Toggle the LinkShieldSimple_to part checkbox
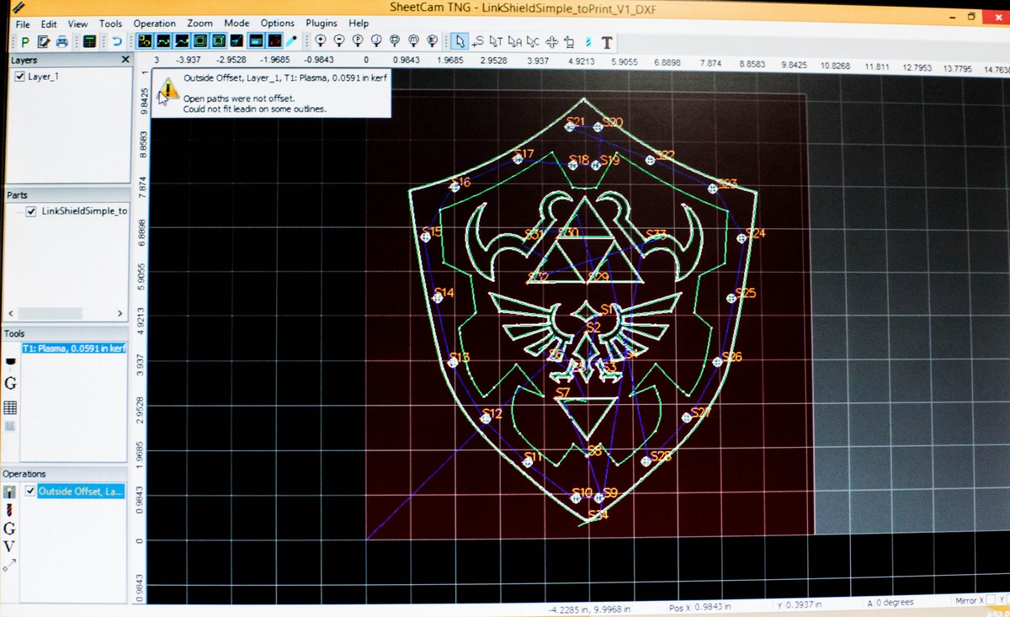This screenshot has width=1010, height=617. point(32,211)
